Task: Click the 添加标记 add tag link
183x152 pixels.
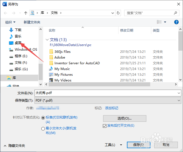Action: pos(112,108)
